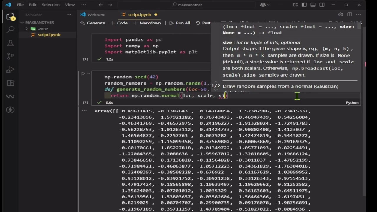The width and height of the screenshot is (377, 212).
Task: Open the W-shaped extension view in activity bar
Action: [x=10, y=97]
